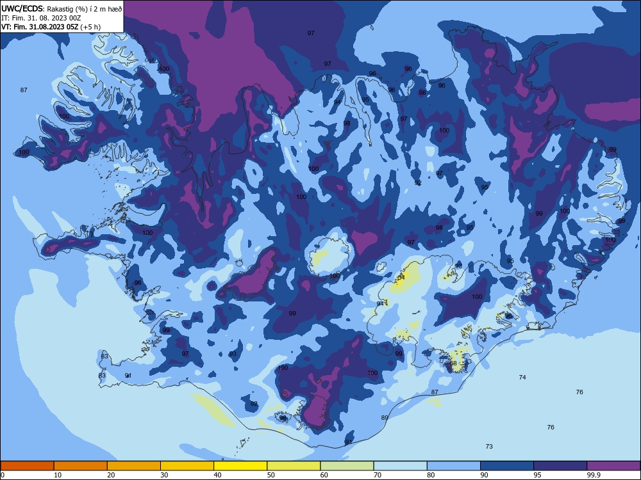Viewport: 641px width, 480px height.
Task: Click the 'VT: Fim. 31.08.2023 05Z (+5 h)' line
Action: 51,27
